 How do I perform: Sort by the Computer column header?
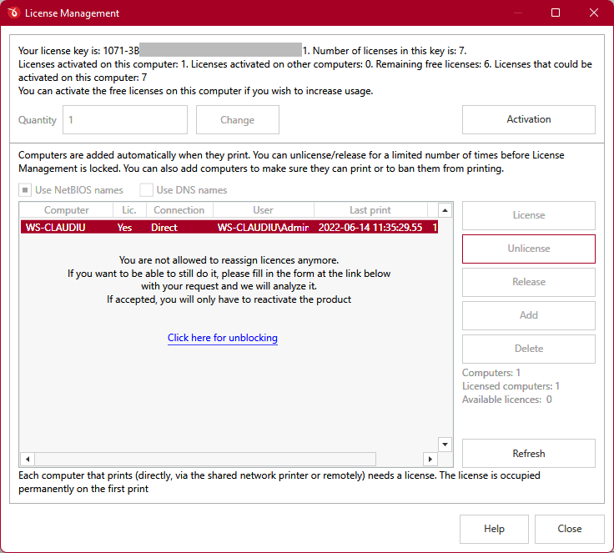click(66, 210)
